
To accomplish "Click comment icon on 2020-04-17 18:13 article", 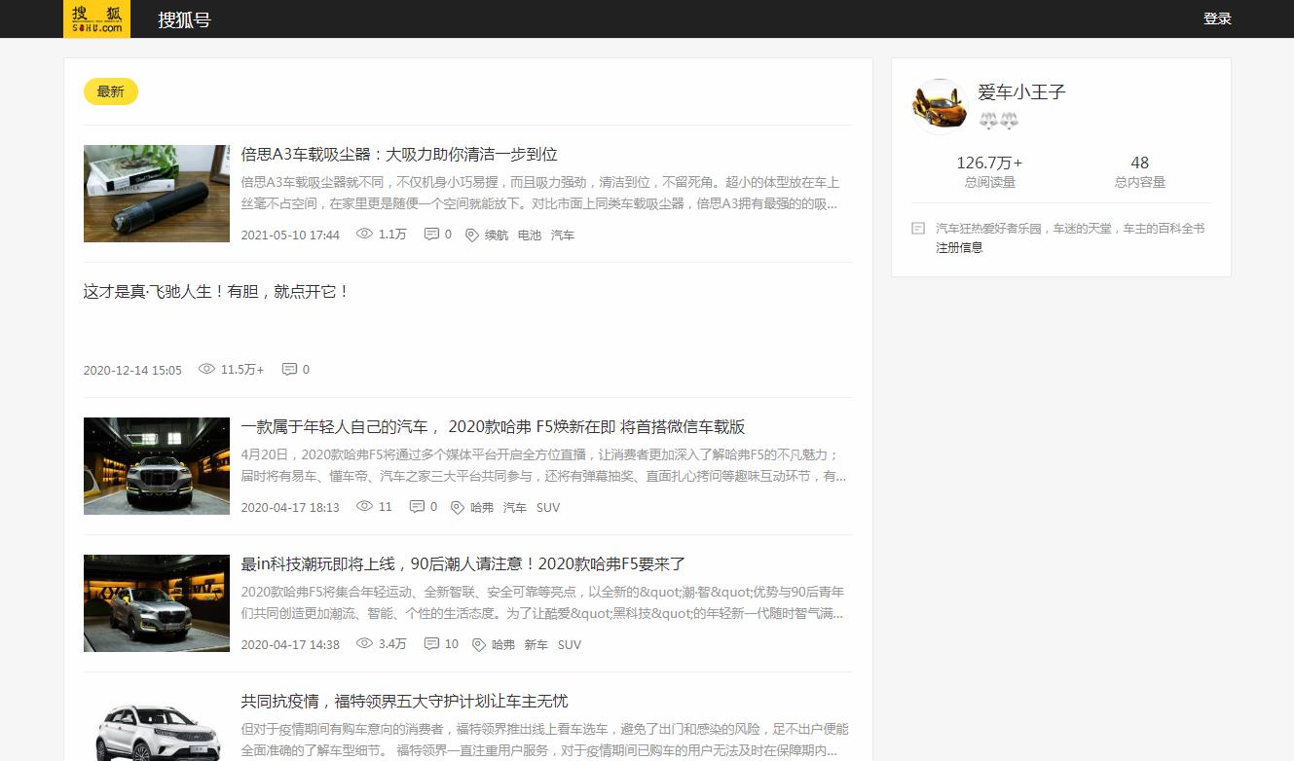I will (x=417, y=506).
